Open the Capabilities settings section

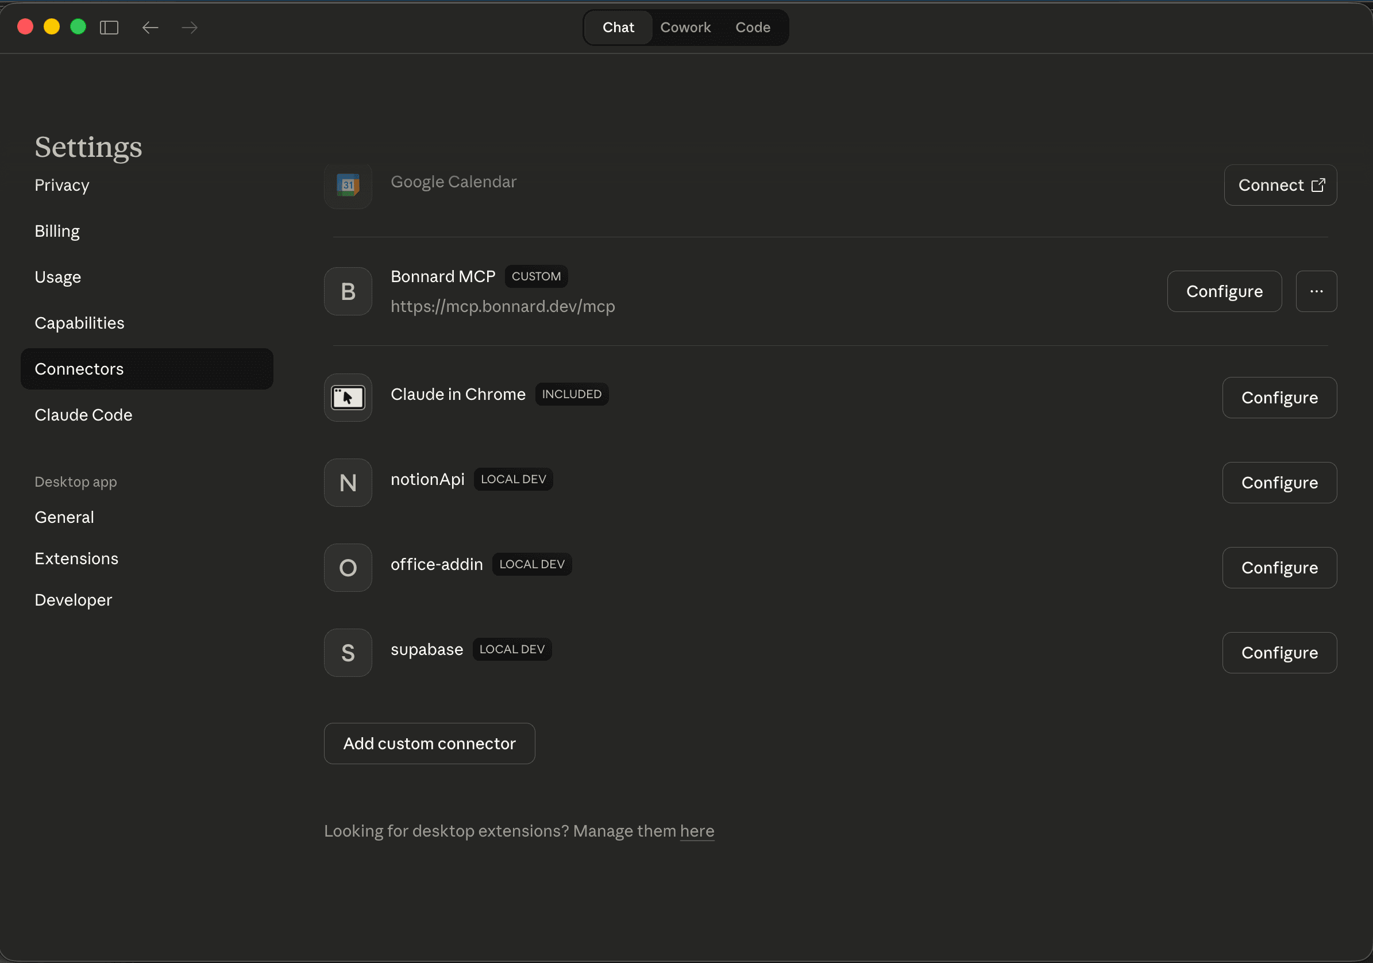coord(79,322)
